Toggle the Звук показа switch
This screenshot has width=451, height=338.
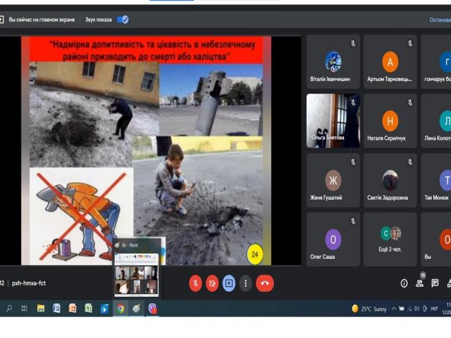[123, 20]
